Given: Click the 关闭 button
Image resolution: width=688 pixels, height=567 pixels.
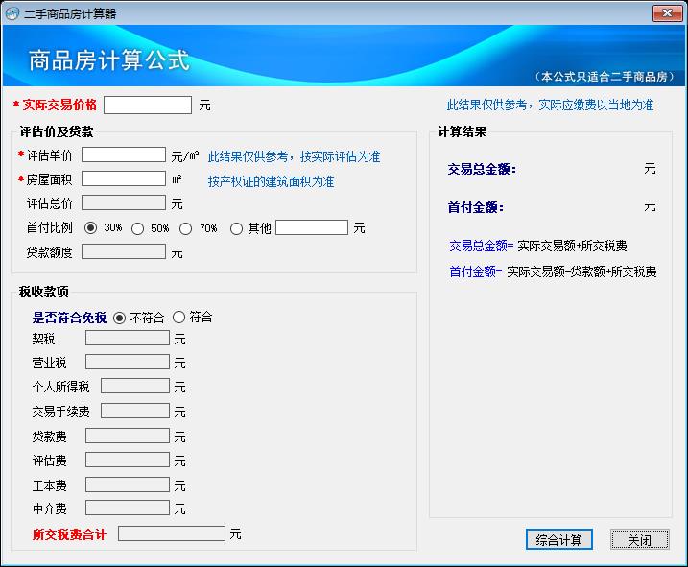Looking at the screenshot, I should 639,539.
